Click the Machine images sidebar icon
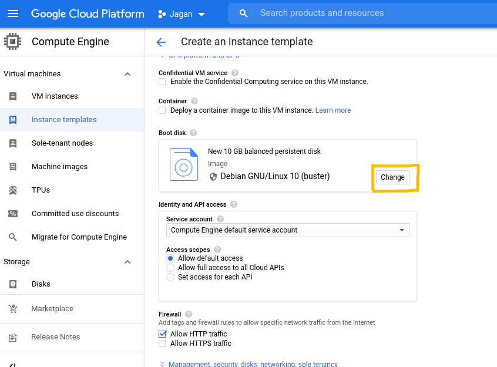 point(13,167)
